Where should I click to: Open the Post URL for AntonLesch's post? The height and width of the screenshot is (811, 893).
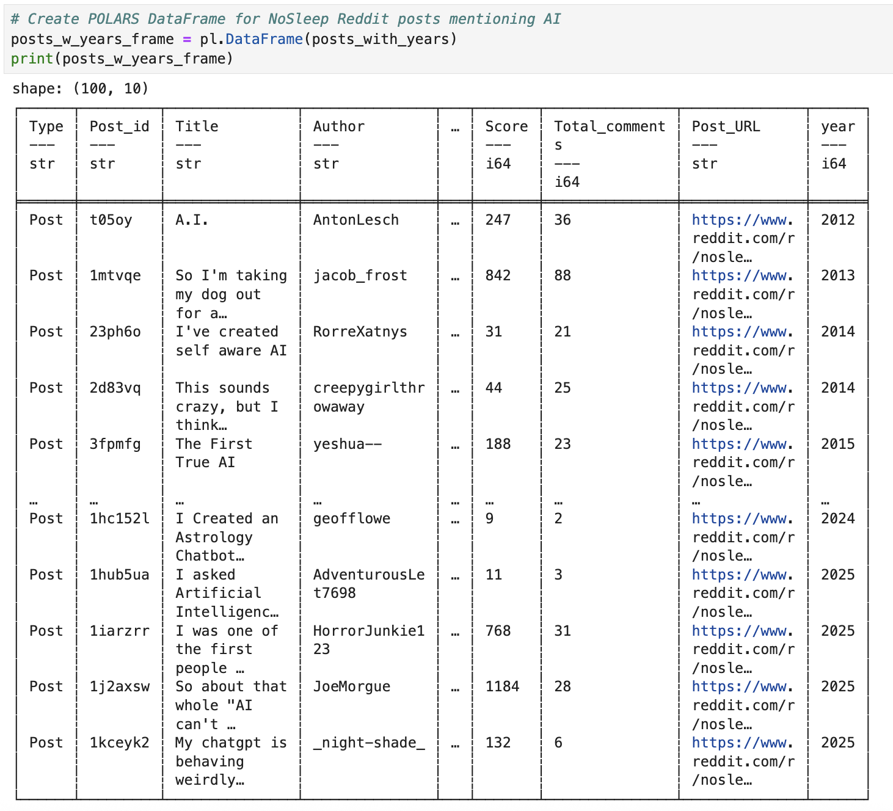click(742, 220)
